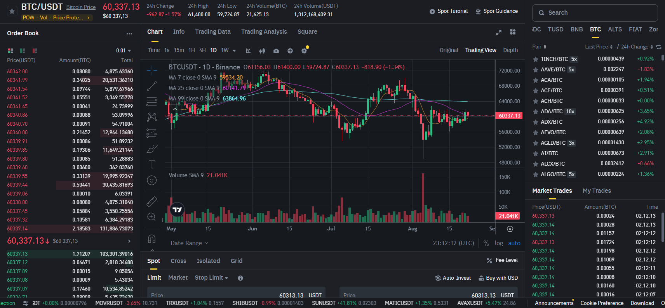Collapse the indicator legend arrow
The image size is (665, 308).
coord(175,109)
